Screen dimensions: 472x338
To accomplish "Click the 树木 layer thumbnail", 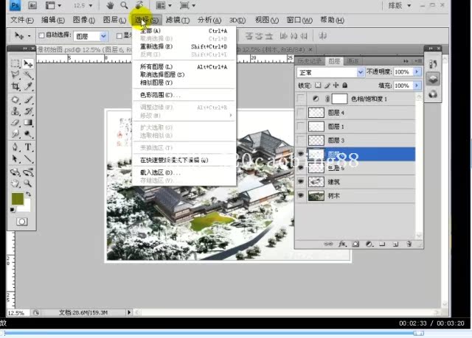I will (x=316, y=196).
